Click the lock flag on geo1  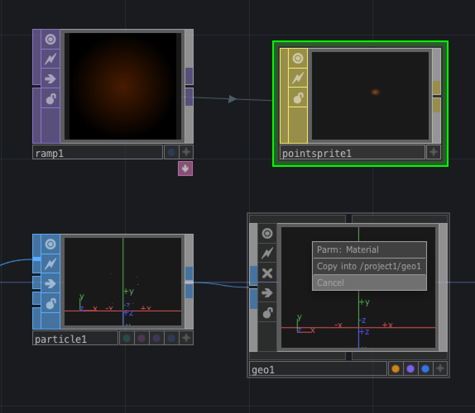[x=267, y=312]
